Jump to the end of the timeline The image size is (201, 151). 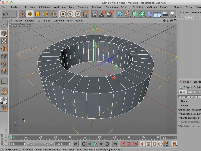115,144
